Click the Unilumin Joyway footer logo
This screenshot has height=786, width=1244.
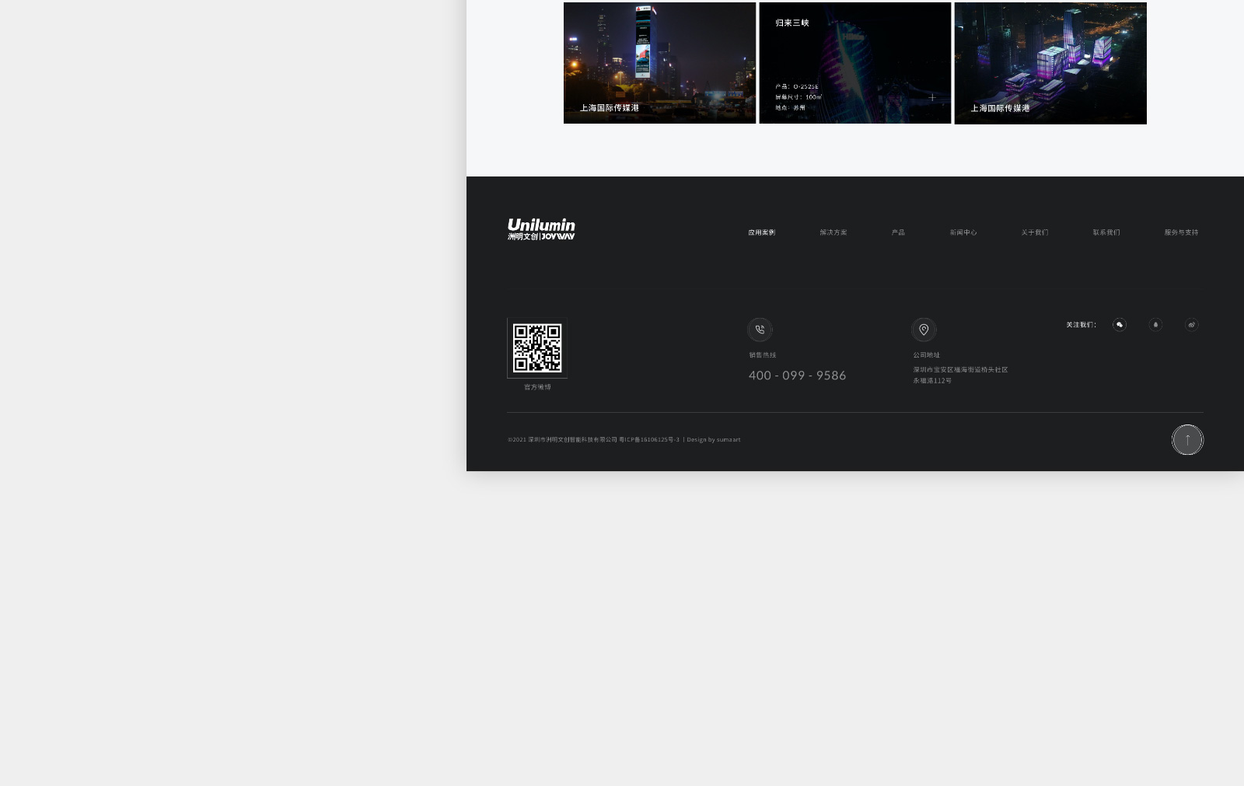[541, 229]
